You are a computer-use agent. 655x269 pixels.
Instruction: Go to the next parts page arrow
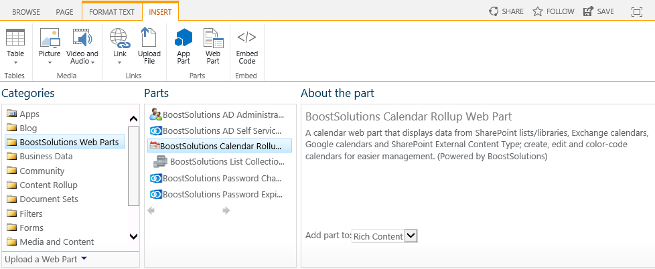click(x=226, y=211)
